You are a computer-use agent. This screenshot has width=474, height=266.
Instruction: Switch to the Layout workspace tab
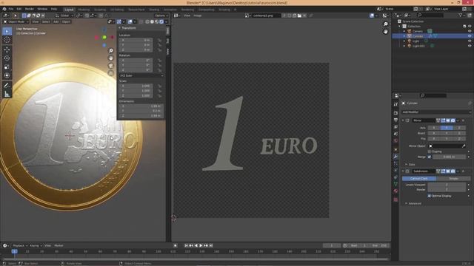pos(69,10)
